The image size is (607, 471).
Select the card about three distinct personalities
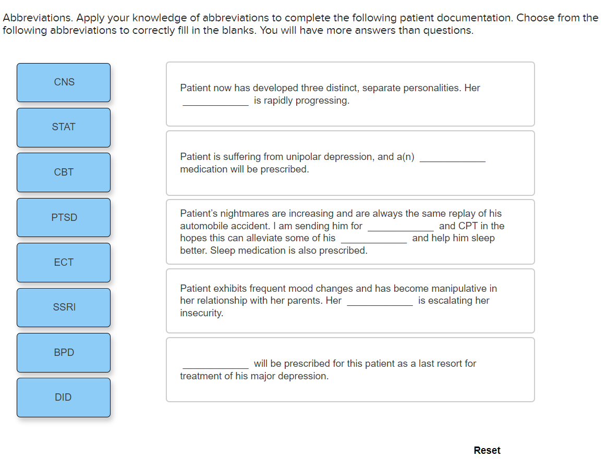tap(350, 94)
